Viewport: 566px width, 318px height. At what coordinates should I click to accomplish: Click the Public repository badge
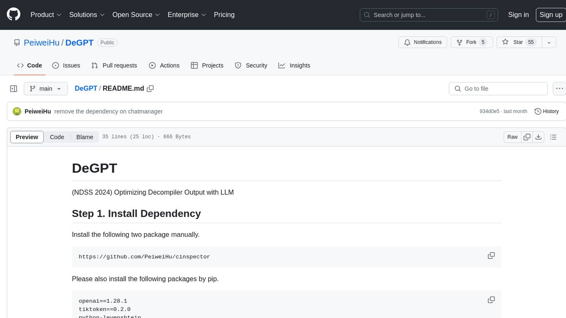click(107, 42)
